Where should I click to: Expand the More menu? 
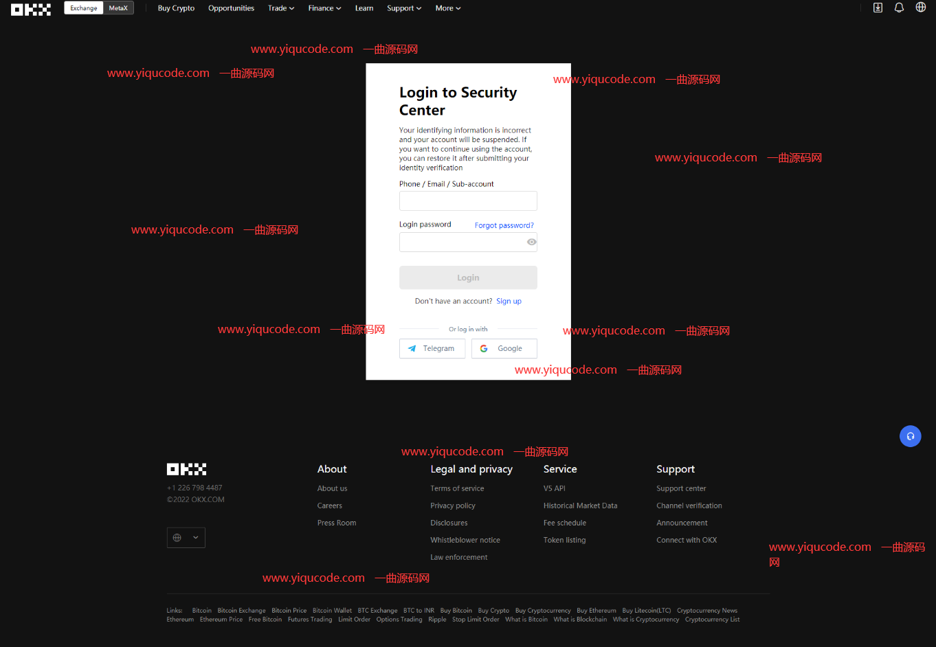(448, 8)
